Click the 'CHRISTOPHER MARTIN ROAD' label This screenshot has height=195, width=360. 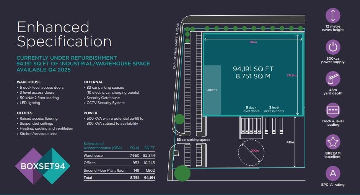click(x=176, y=46)
